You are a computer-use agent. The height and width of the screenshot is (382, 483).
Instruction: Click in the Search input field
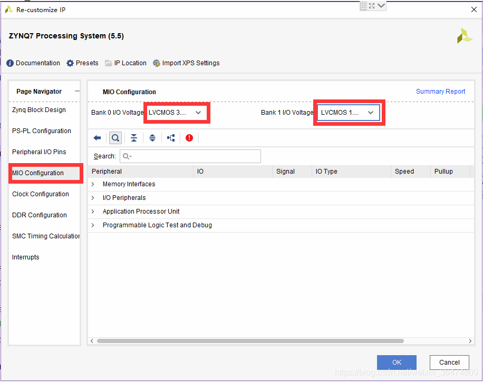(x=195, y=156)
